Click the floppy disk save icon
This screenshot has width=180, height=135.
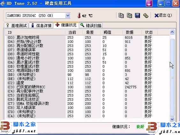click(138, 16)
